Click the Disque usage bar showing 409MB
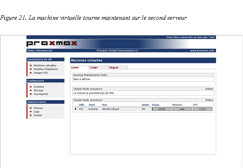The image size is (243, 168). point(161,109)
